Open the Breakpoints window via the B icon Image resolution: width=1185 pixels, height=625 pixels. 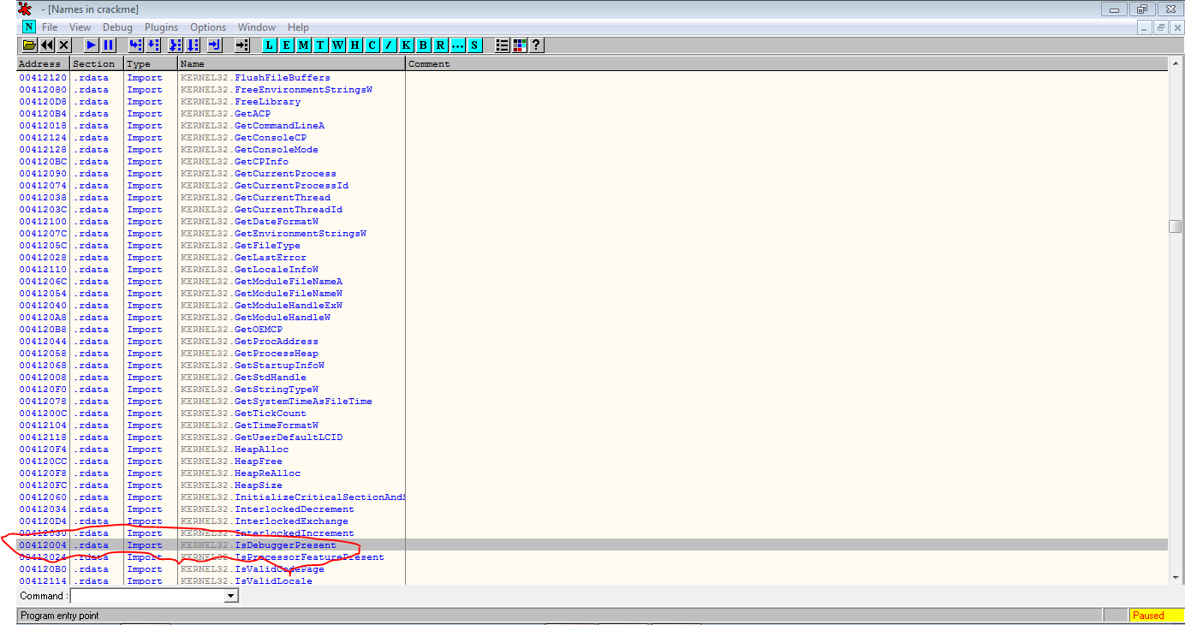[x=421, y=45]
